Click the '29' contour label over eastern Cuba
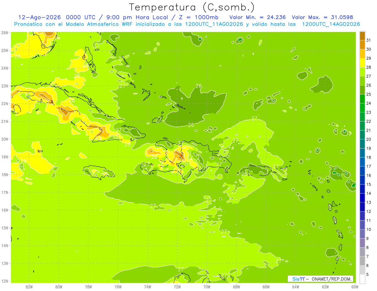This screenshot has height=291, width=377. (99, 138)
